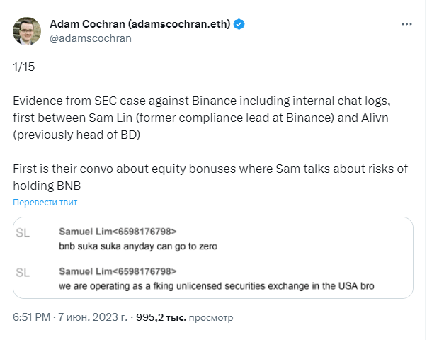Click second Samuel Lim<6598176798> name
This screenshot has width=427, height=340.
pyautogui.click(x=118, y=271)
